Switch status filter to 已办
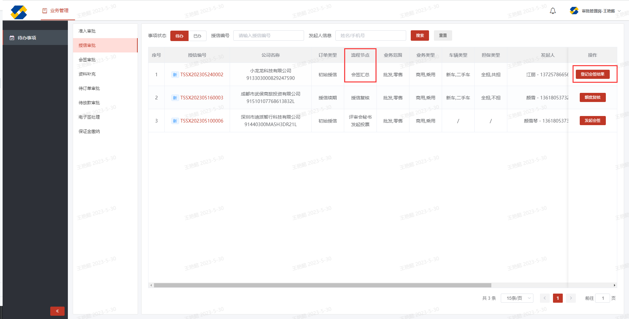The width and height of the screenshot is (629, 319). point(197,36)
